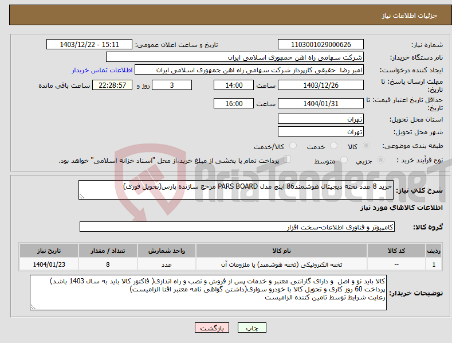The width and height of the screenshot is (452, 343).
Task: Open the اطلاعات تماس خریدار link
Action: pos(102,70)
